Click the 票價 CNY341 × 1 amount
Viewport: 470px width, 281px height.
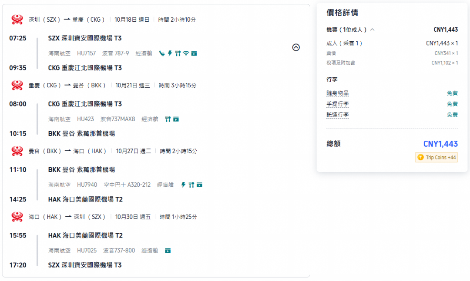(x=446, y=53)
